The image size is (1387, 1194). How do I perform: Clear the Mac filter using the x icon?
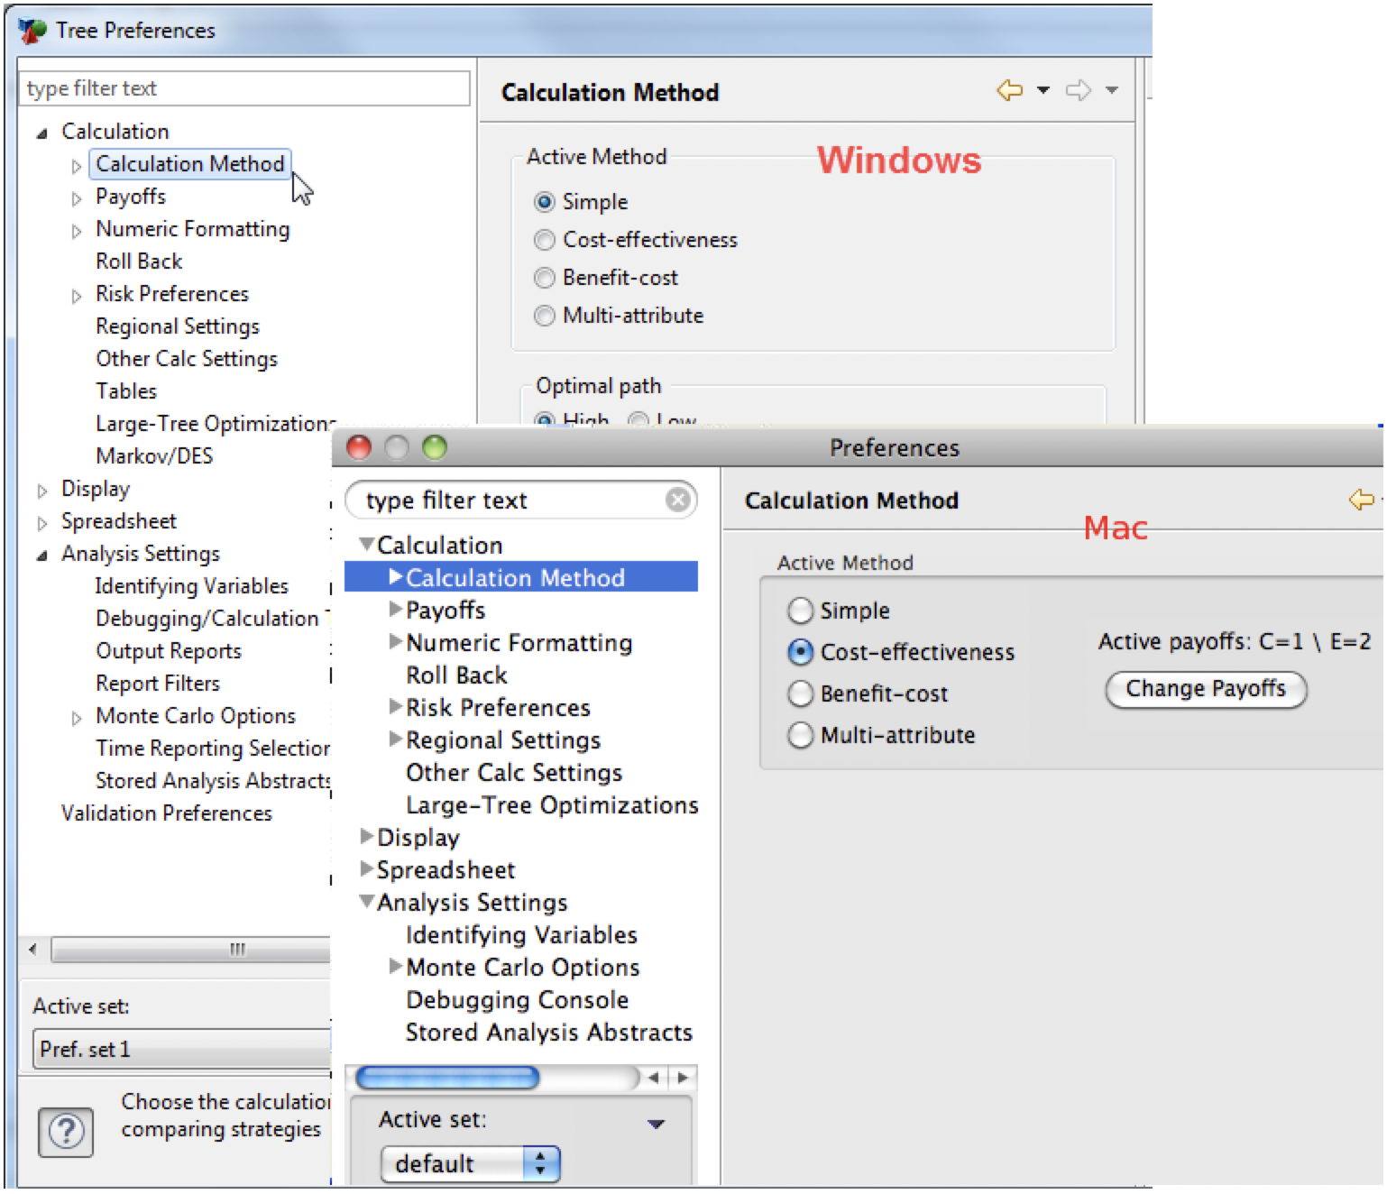tap(676, 500)
